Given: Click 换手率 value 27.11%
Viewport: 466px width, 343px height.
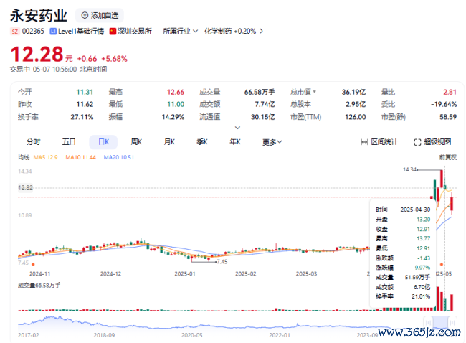Looking at the screenshot, I should (x=82, y=117).
